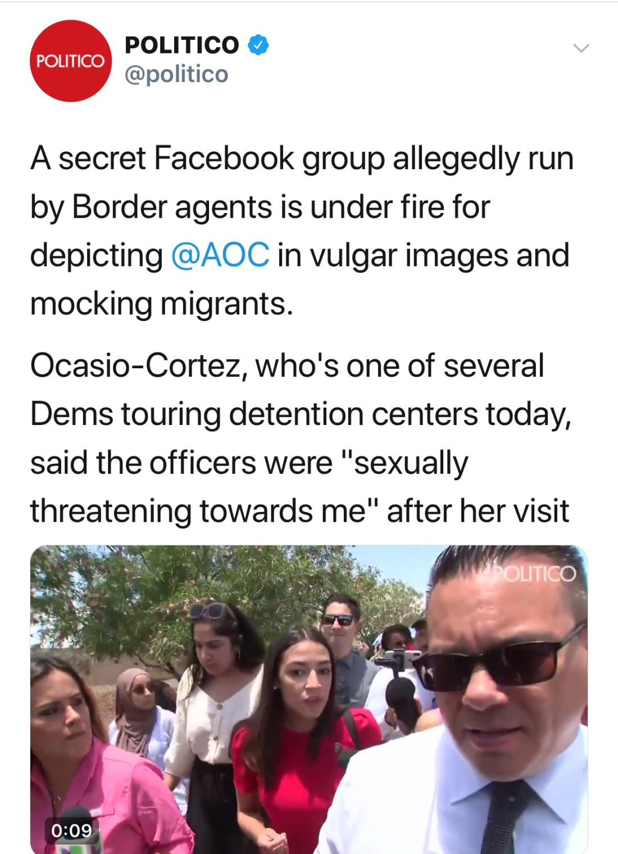Play the embedded Politico video
This screenshot has height=854, width=618.
pos(309,699)
